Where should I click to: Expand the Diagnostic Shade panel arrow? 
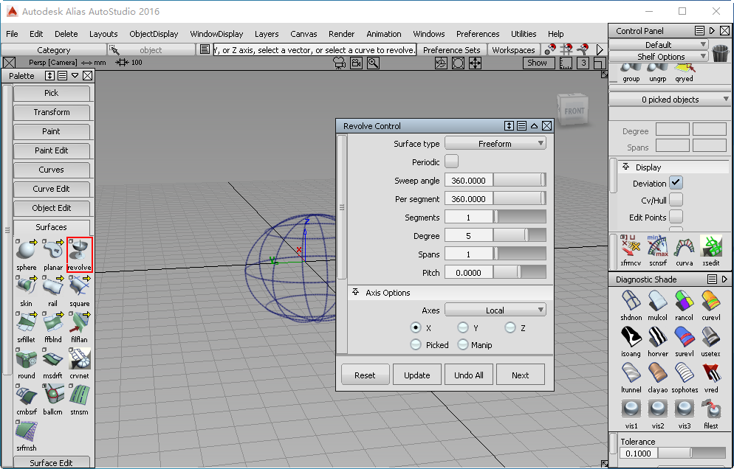(x=724, y=279)
